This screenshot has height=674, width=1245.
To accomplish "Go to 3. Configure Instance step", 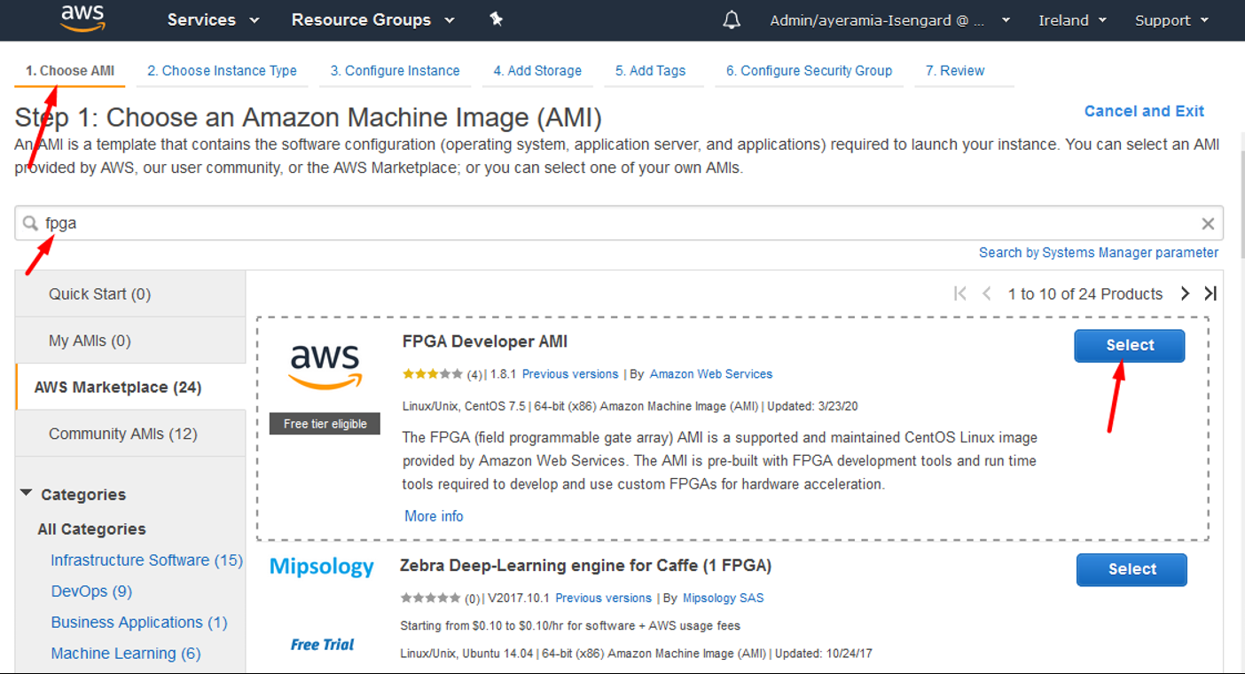I will click(395, 71).
